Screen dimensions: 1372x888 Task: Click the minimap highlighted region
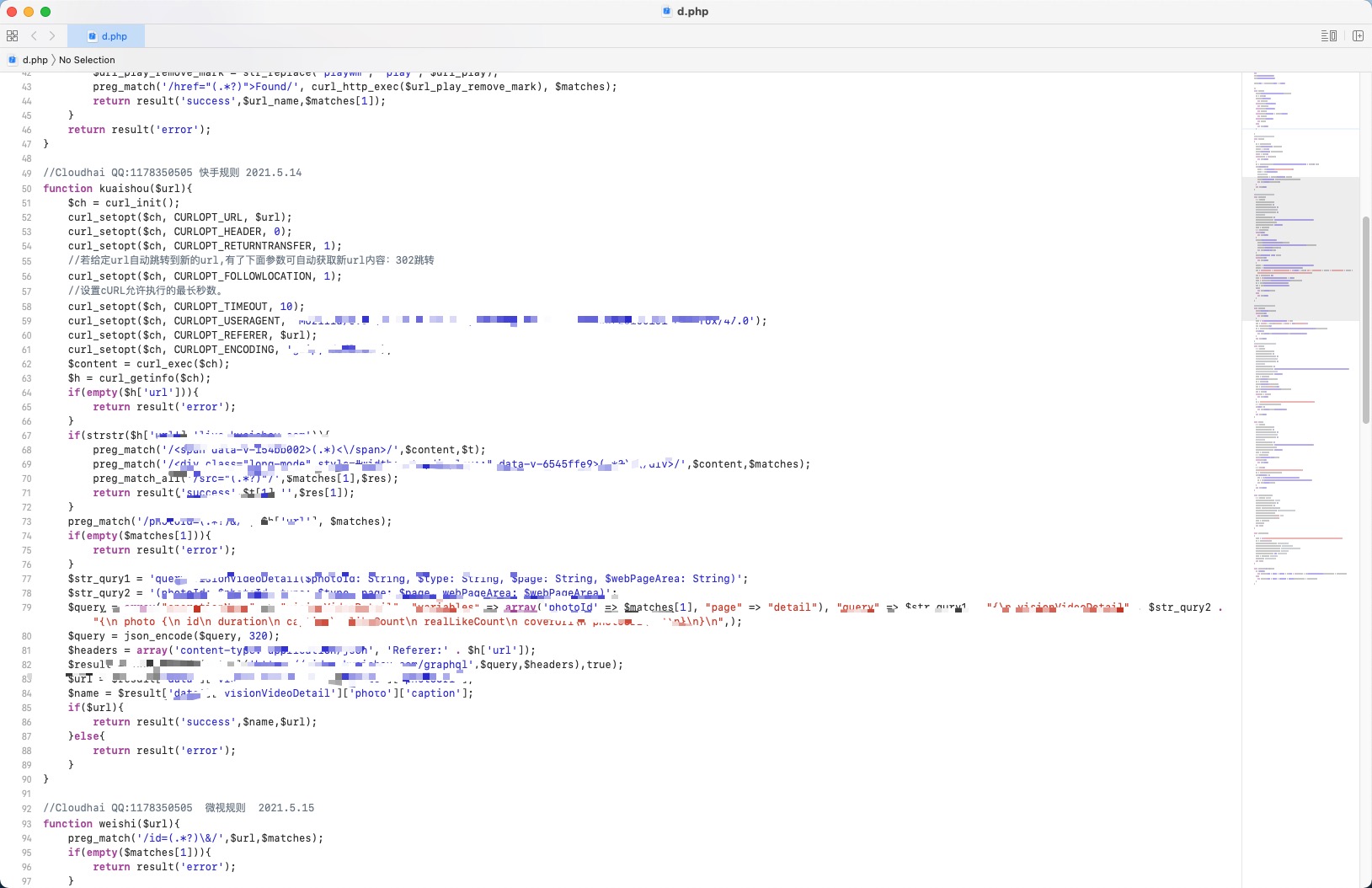click(1300, 249)
